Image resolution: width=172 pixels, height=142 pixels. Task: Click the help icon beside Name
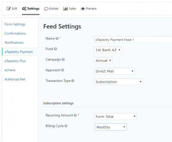click(x=57, y=39)
